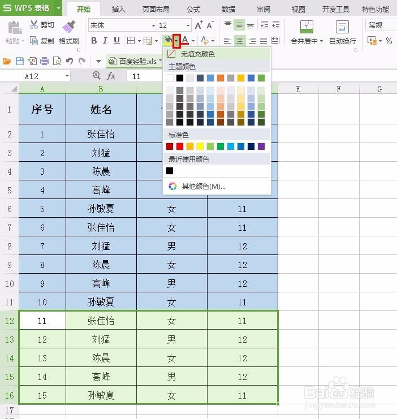
Task: Click the formula bar input showing 11
Action: [x=144, y=76]
